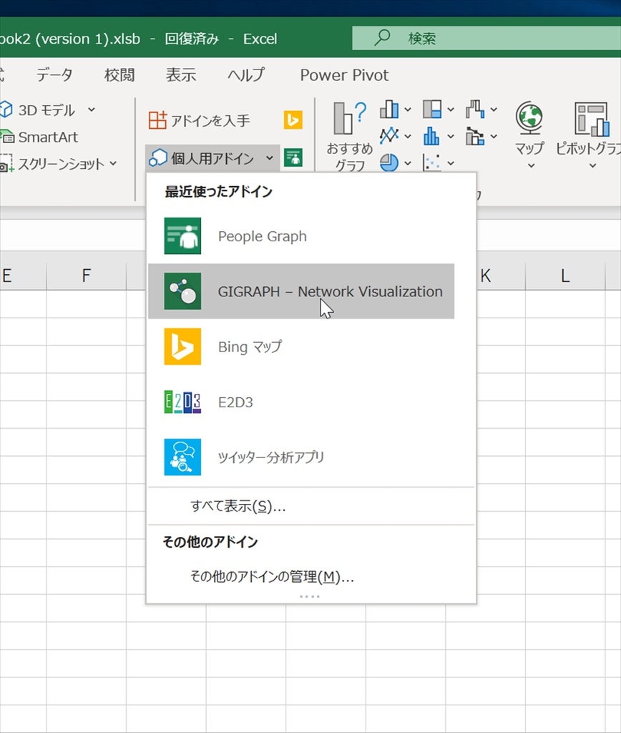Insert a scatter or bubble chart
This screenshot has width=621, height=733.
[432, 162]
